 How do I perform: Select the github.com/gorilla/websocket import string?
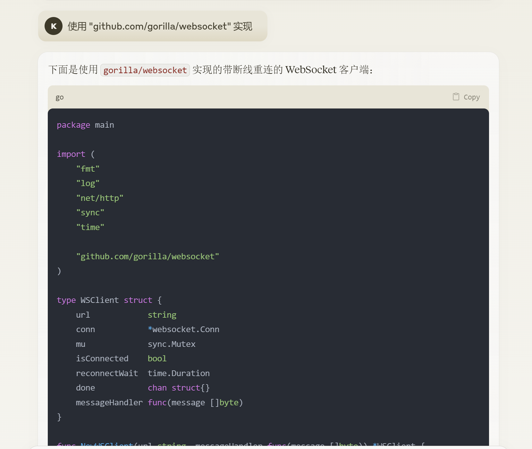click(148, 256)
